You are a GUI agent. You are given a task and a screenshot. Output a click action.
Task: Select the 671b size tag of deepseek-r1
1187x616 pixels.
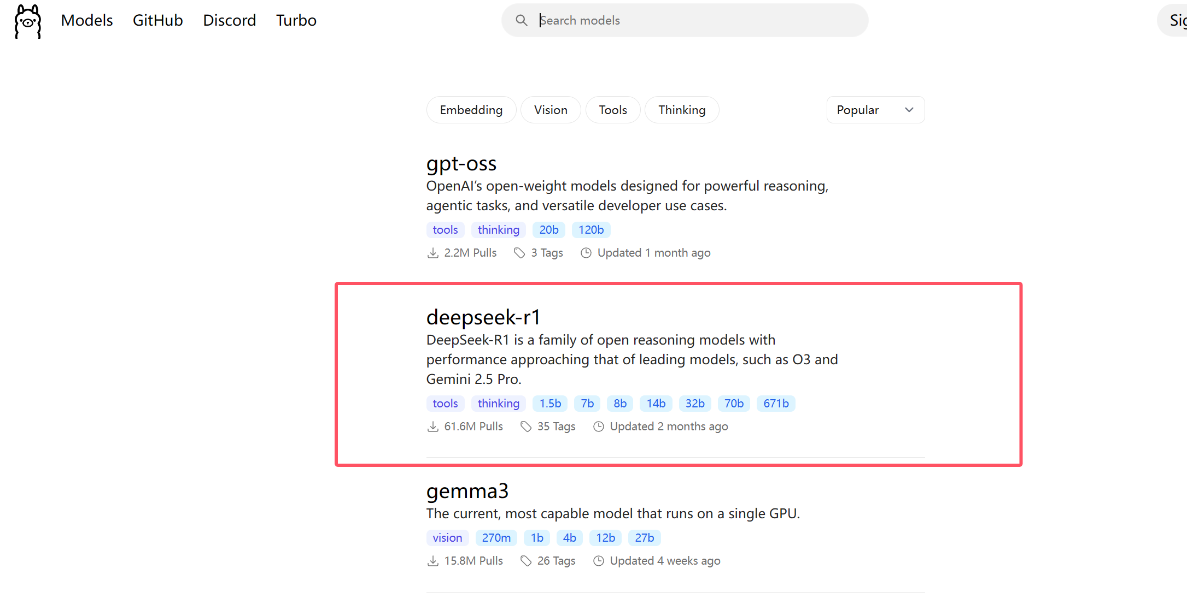click(775, 404)
